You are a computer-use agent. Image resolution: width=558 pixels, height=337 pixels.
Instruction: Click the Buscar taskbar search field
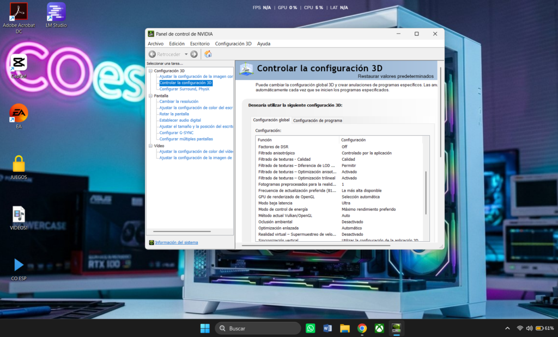click(258, 328)
